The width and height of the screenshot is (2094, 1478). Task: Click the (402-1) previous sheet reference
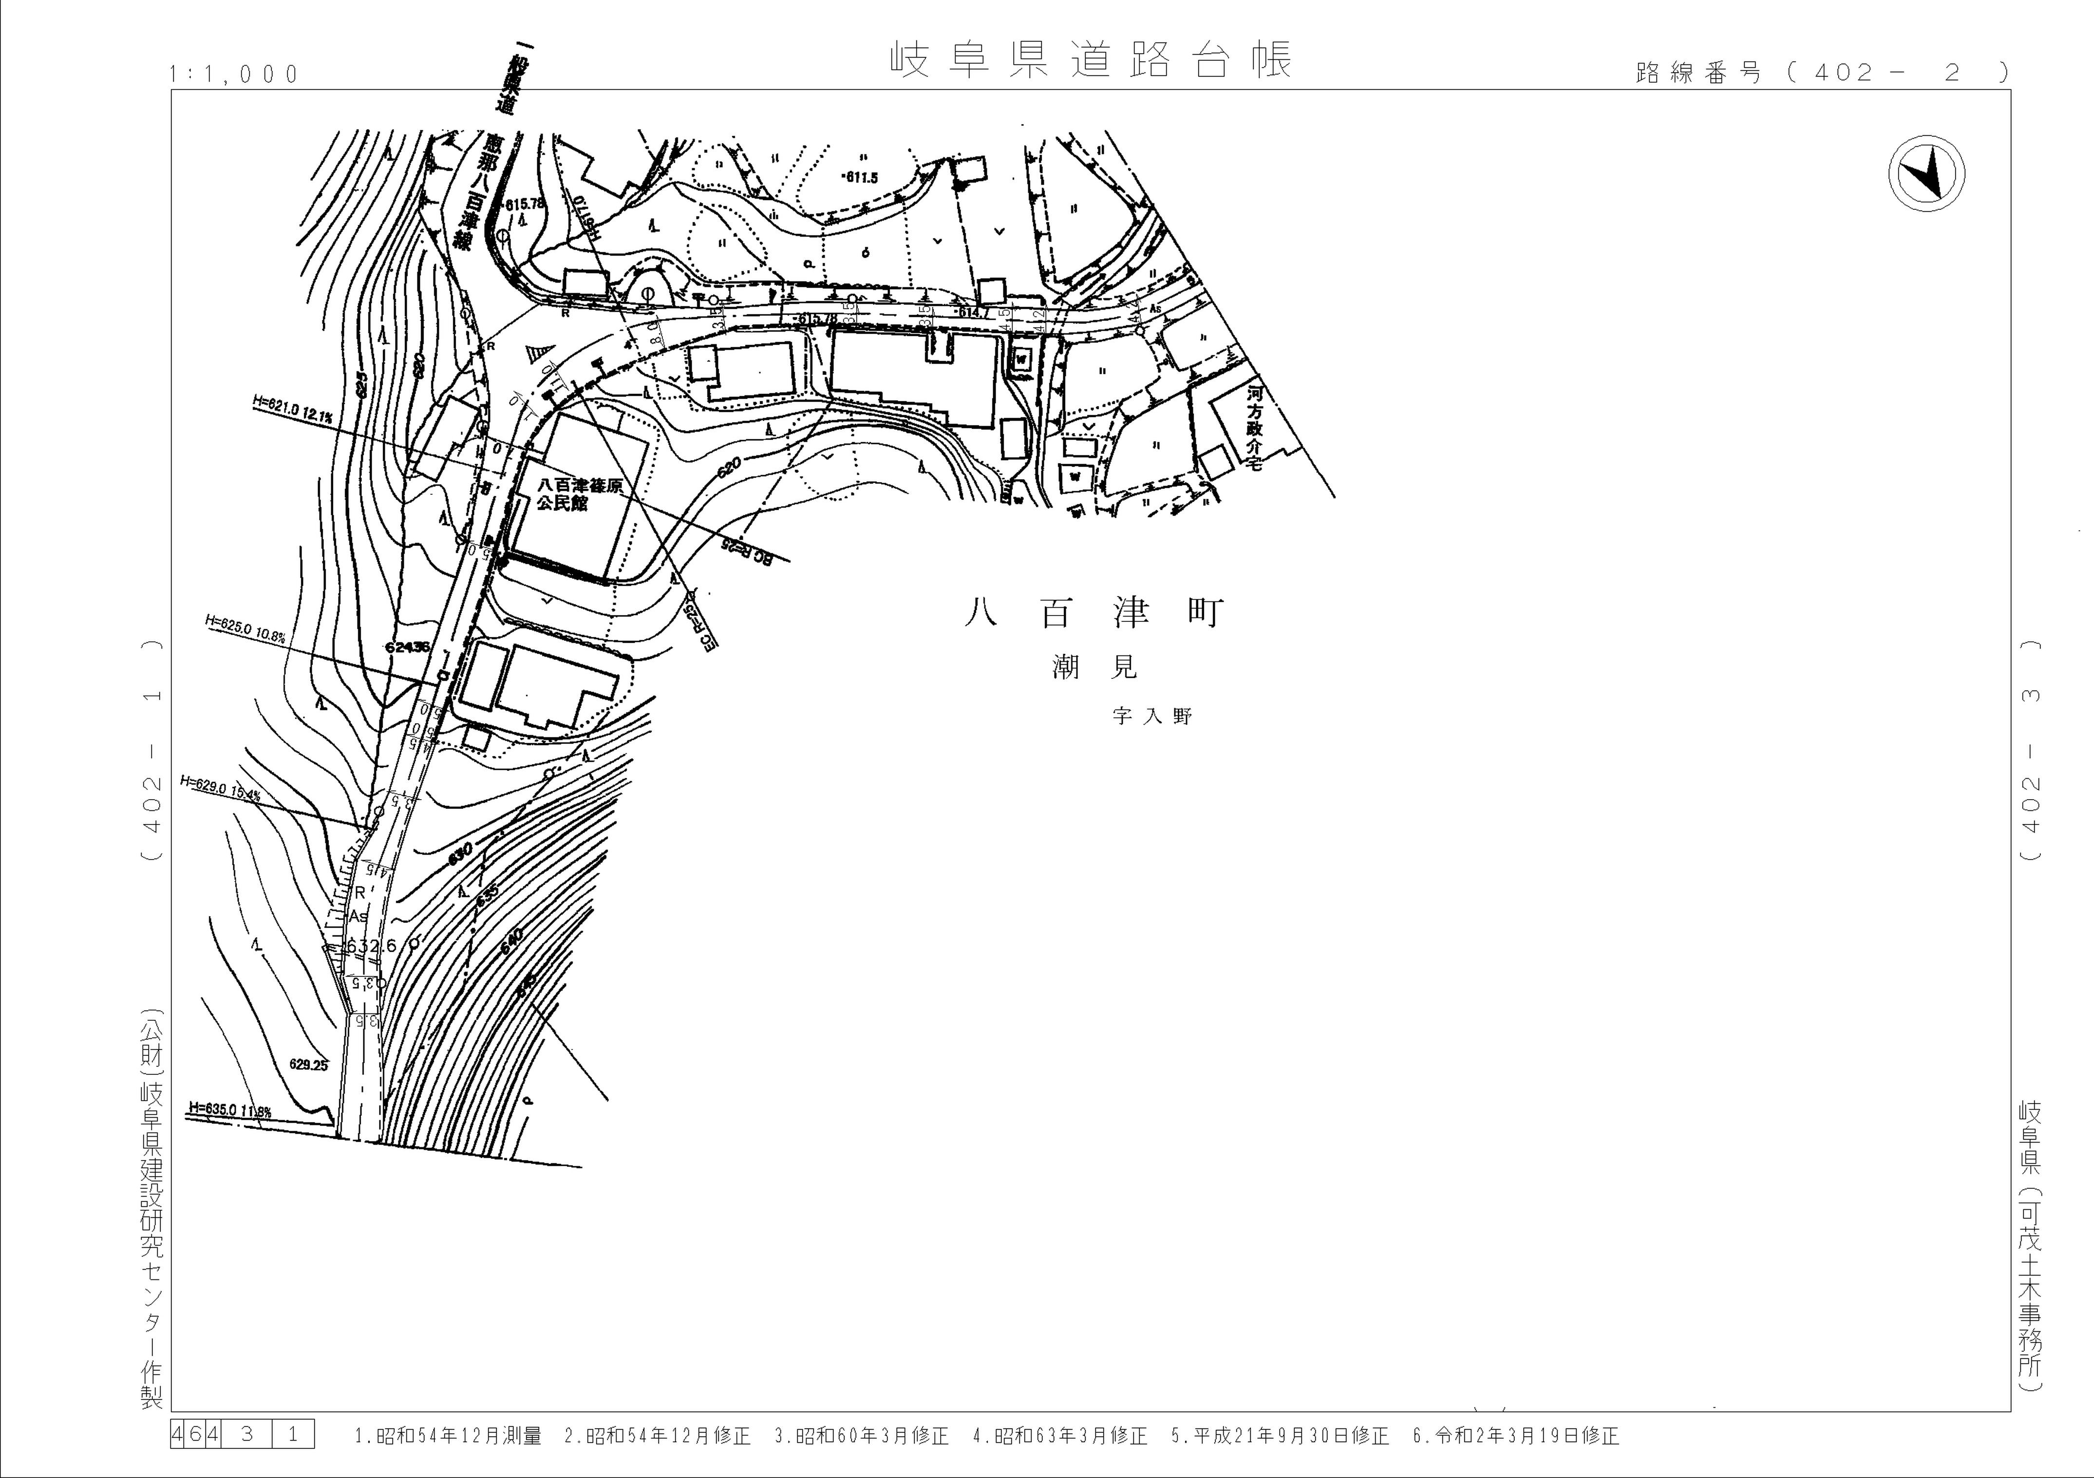(152, 749)
